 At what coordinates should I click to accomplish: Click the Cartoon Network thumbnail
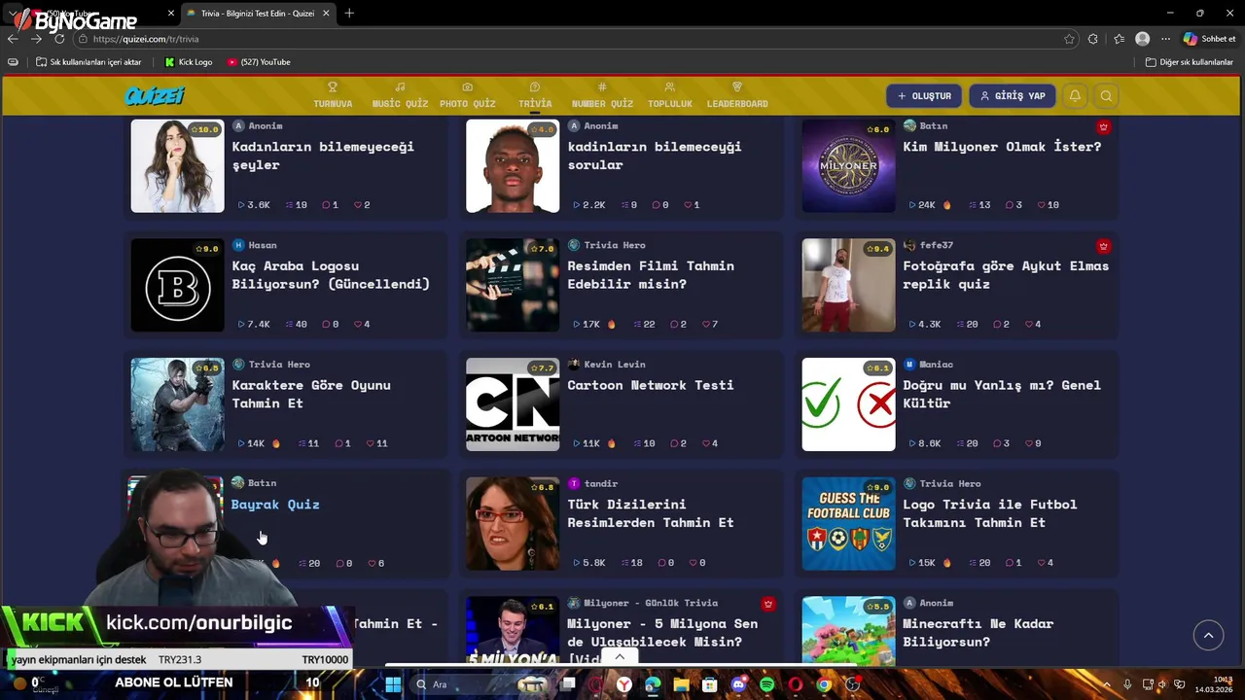(513, 404)
